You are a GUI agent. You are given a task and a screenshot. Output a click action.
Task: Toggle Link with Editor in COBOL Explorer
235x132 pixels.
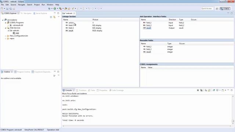pos(54,17)
